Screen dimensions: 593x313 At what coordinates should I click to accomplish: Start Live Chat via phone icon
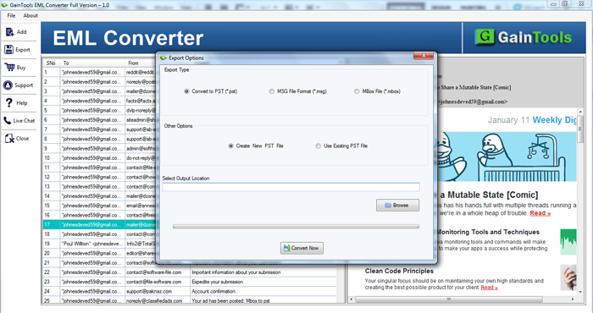[x=7, y=120]
